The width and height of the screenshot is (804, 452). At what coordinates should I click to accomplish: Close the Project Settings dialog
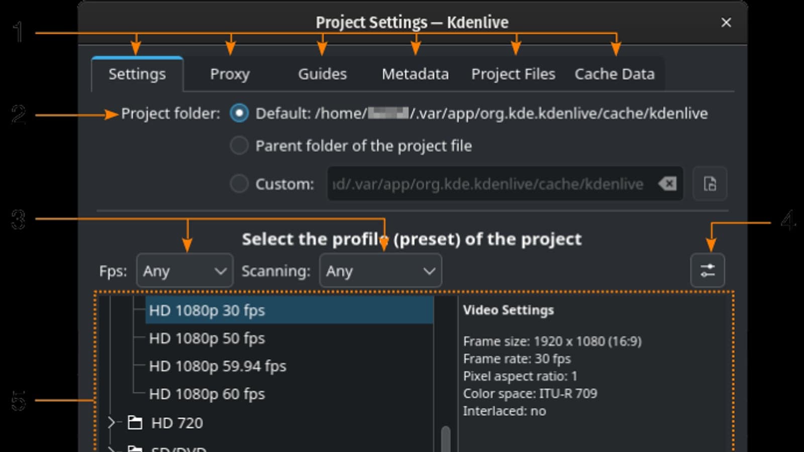coord(726,22)
